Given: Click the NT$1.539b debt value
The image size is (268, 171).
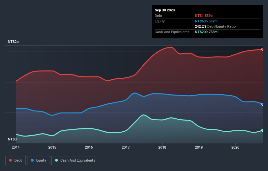Looking at the screenshot, I should point(204,16).
